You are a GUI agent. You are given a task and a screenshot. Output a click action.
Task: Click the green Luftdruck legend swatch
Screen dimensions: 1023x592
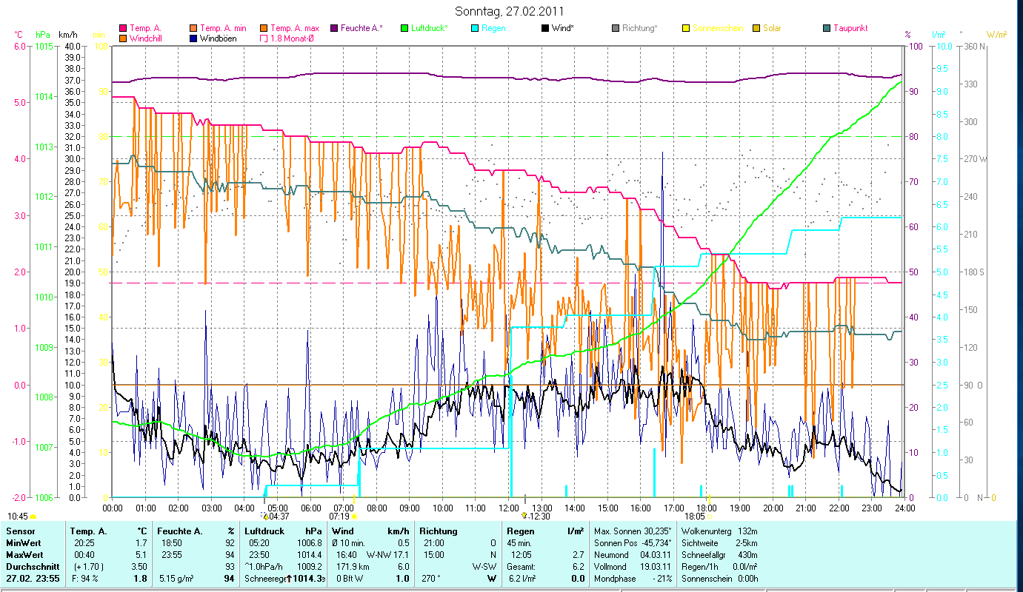point(404,28)
